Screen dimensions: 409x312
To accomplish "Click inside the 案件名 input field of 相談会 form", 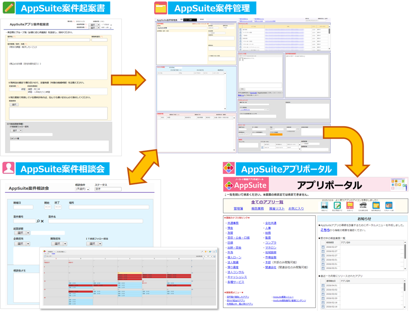I will click(x=95, y=221).
